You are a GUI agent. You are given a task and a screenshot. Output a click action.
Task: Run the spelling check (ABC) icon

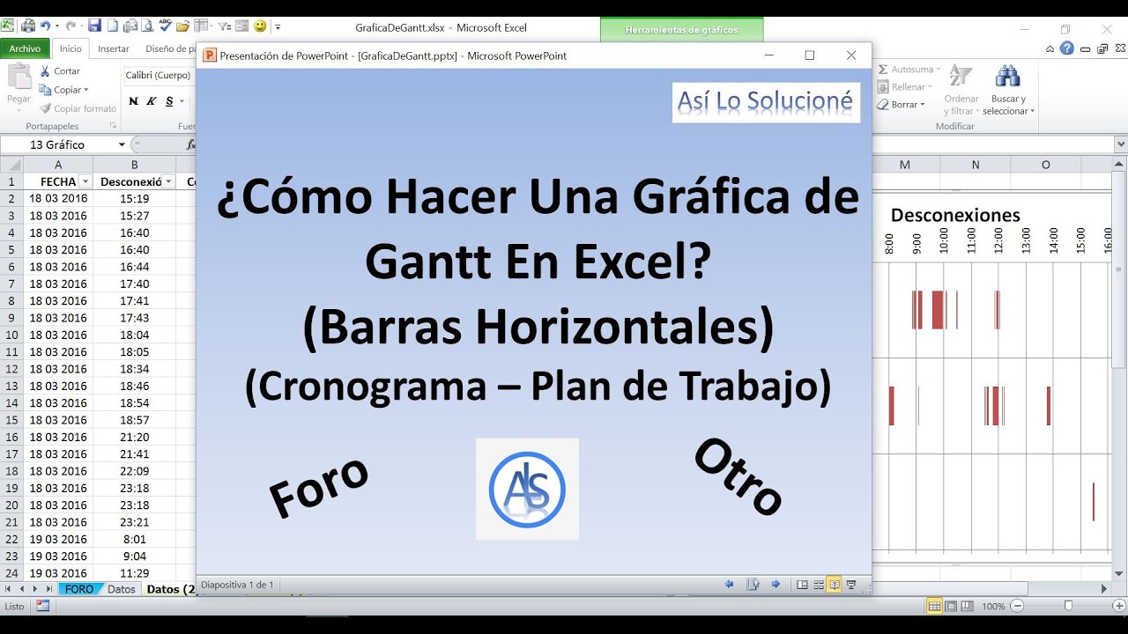166,26
